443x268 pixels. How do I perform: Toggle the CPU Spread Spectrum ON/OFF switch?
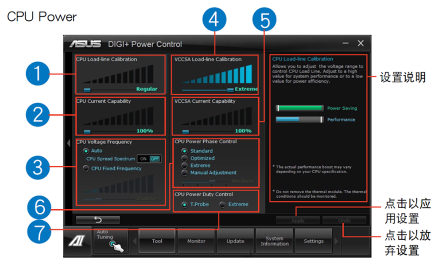click(x=149, y=159)
